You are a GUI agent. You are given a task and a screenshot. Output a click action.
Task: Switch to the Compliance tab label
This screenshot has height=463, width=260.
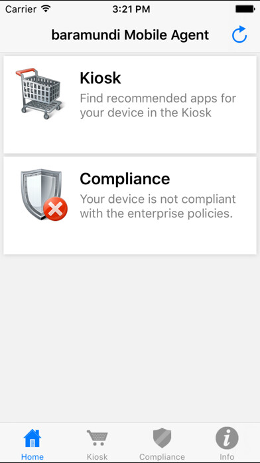click(162, 457)
